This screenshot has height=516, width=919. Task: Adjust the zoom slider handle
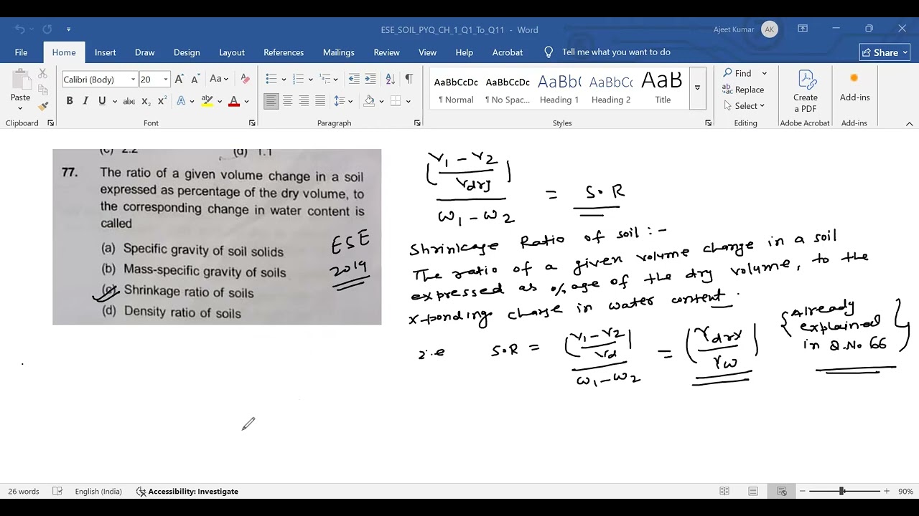tap(841, 491)
